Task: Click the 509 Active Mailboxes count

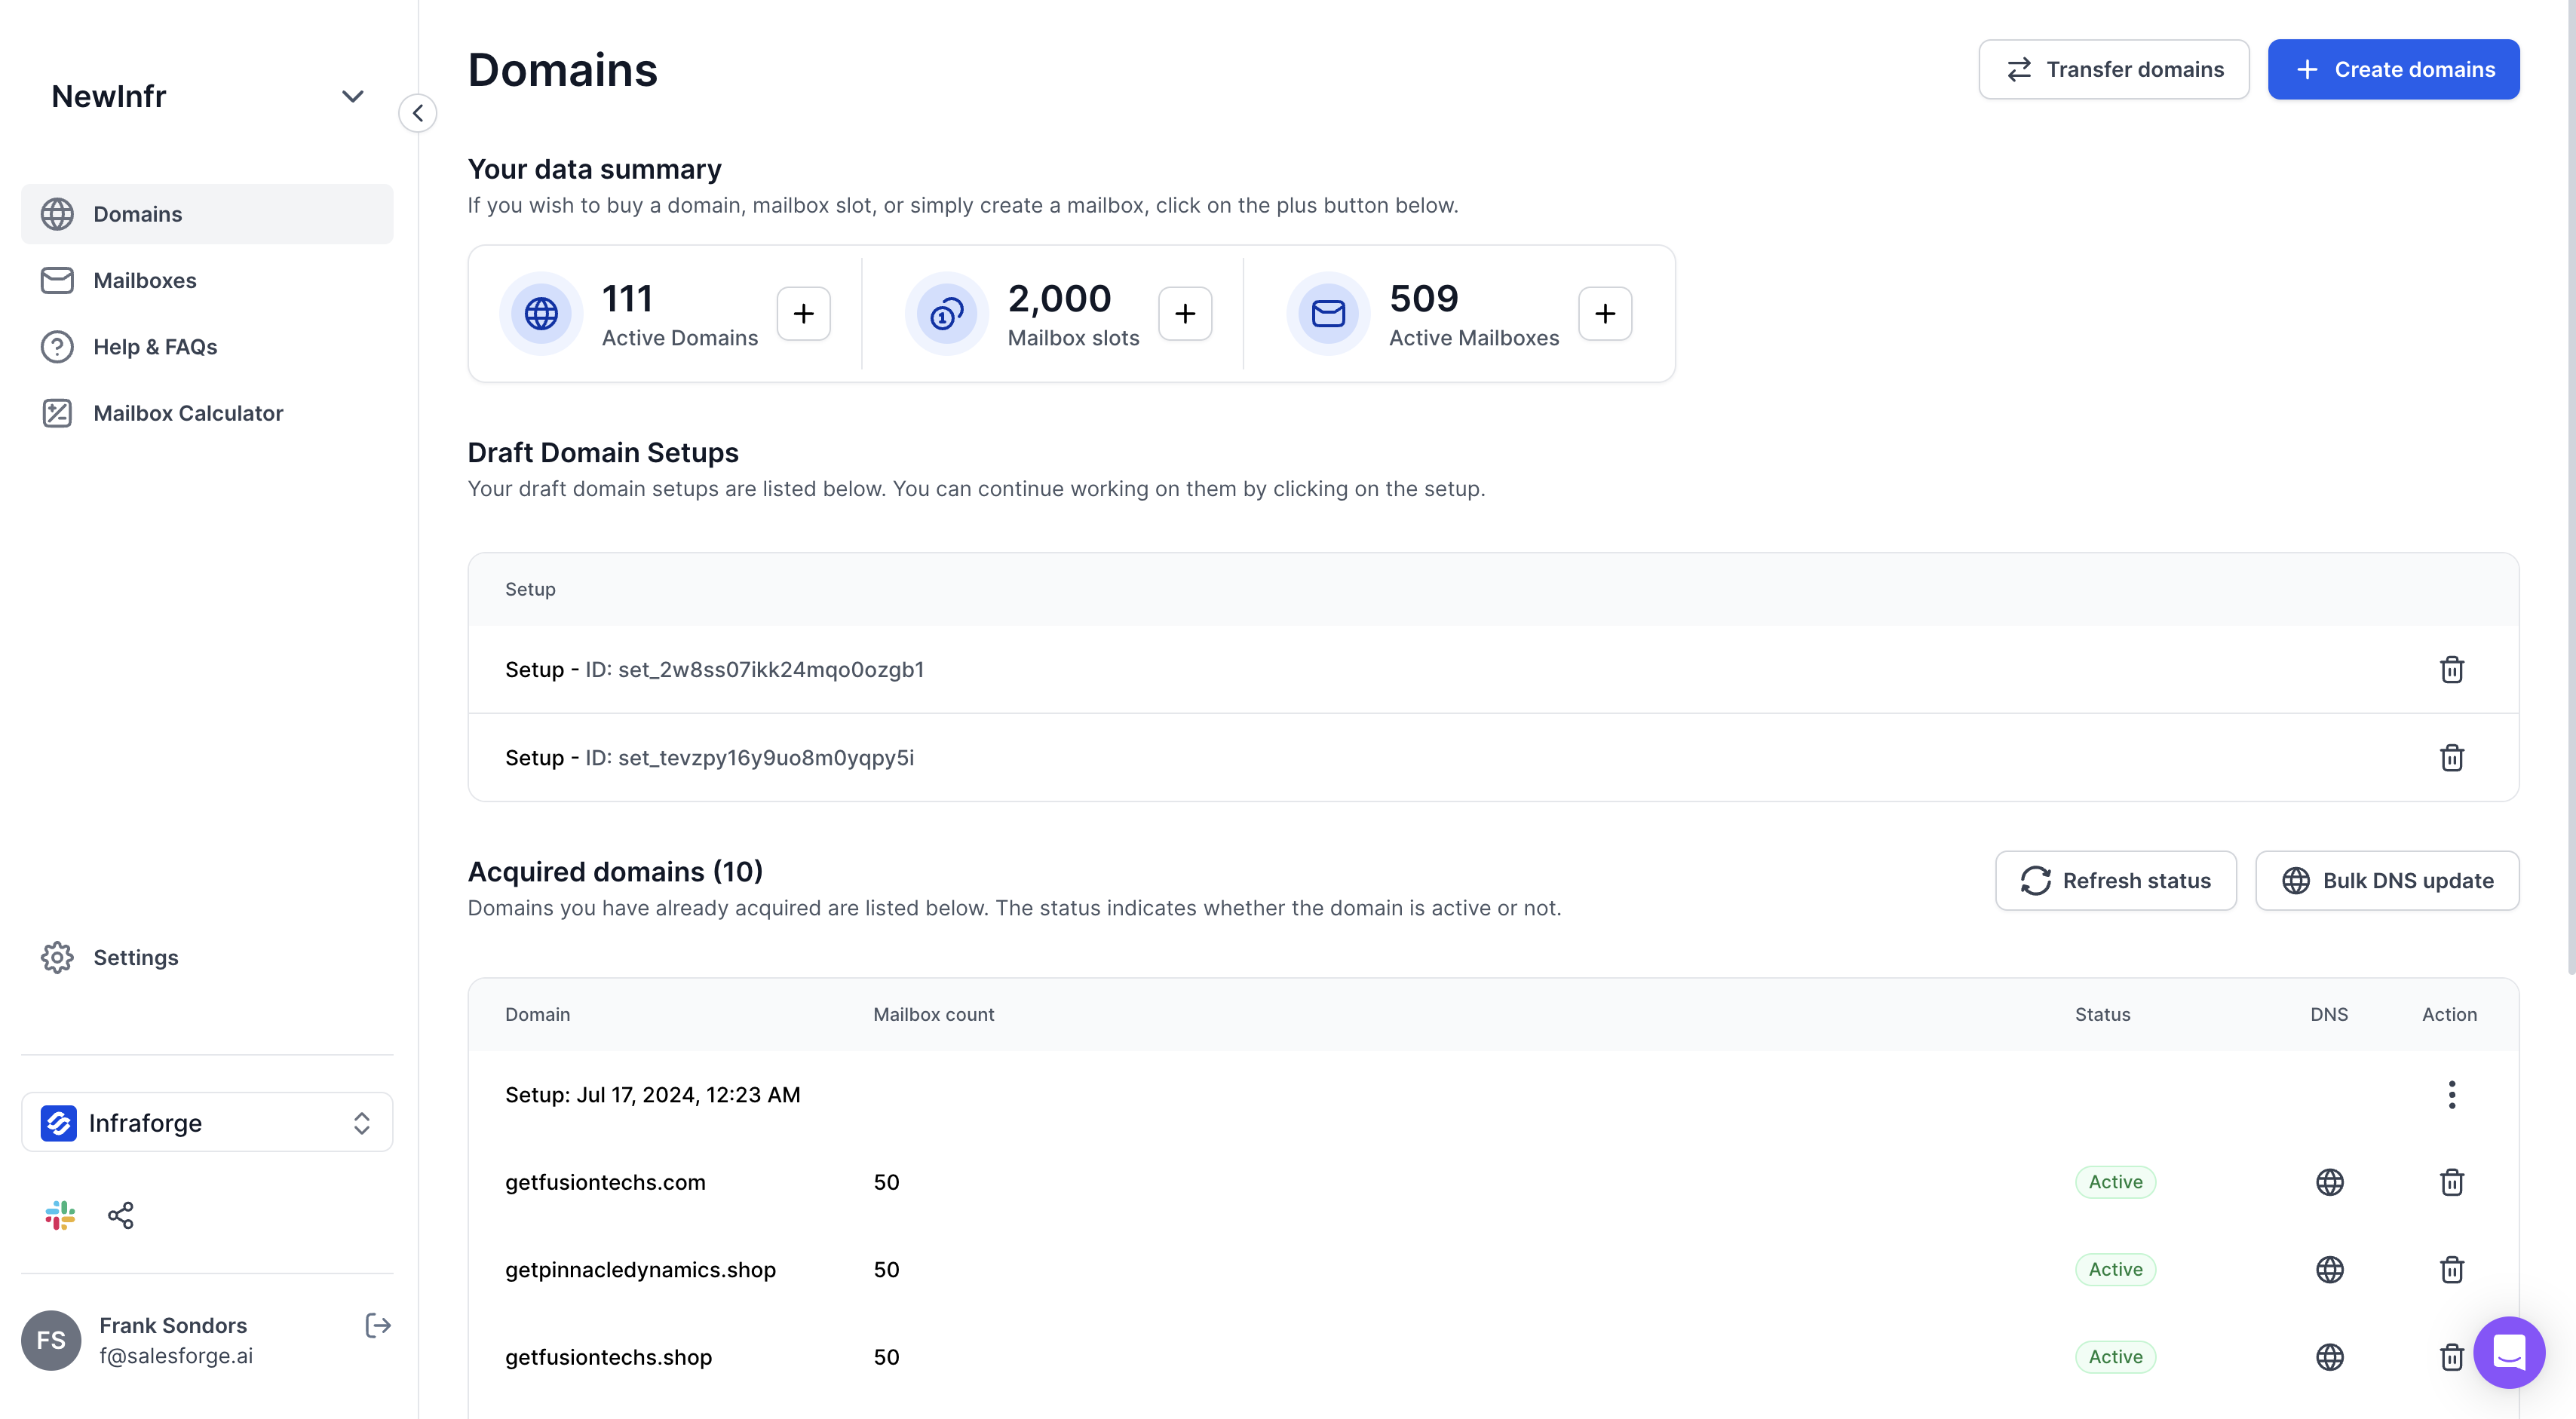Action: (1423, 298)
